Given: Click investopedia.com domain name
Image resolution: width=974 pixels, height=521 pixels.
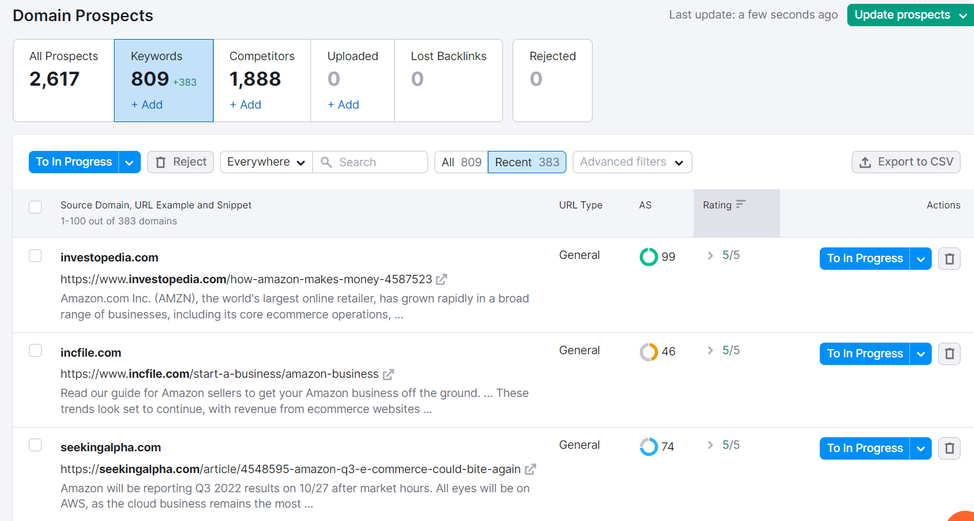Looking at the screenshot, I should tap(109, 258).
